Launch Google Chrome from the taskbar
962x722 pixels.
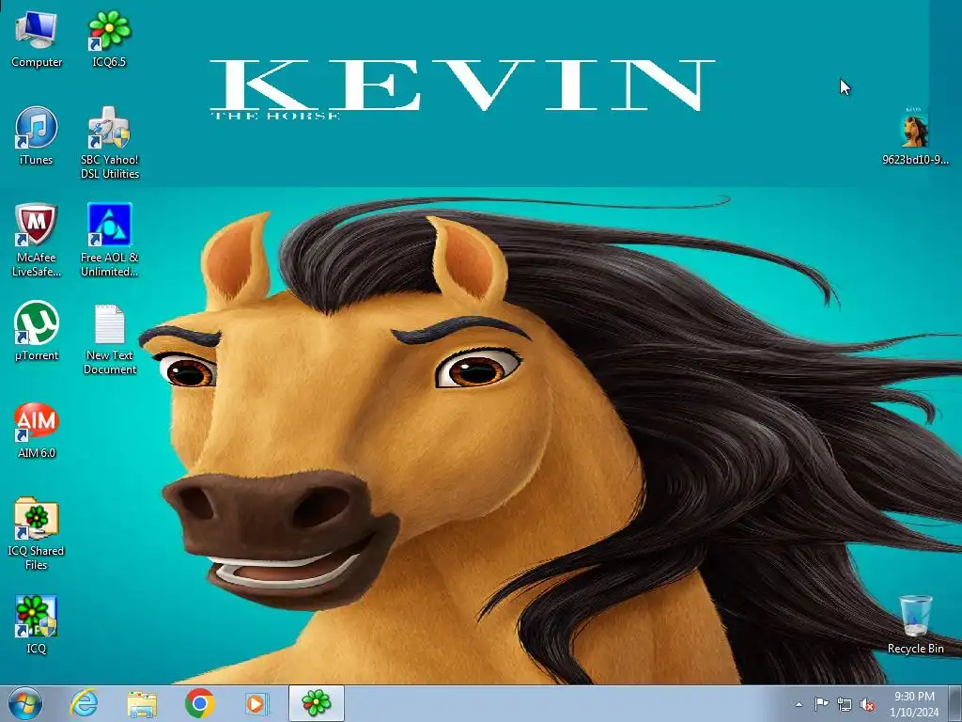199,703
